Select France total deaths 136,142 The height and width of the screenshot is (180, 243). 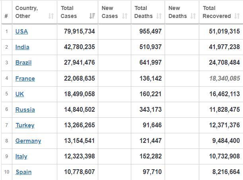pos(151,78)
